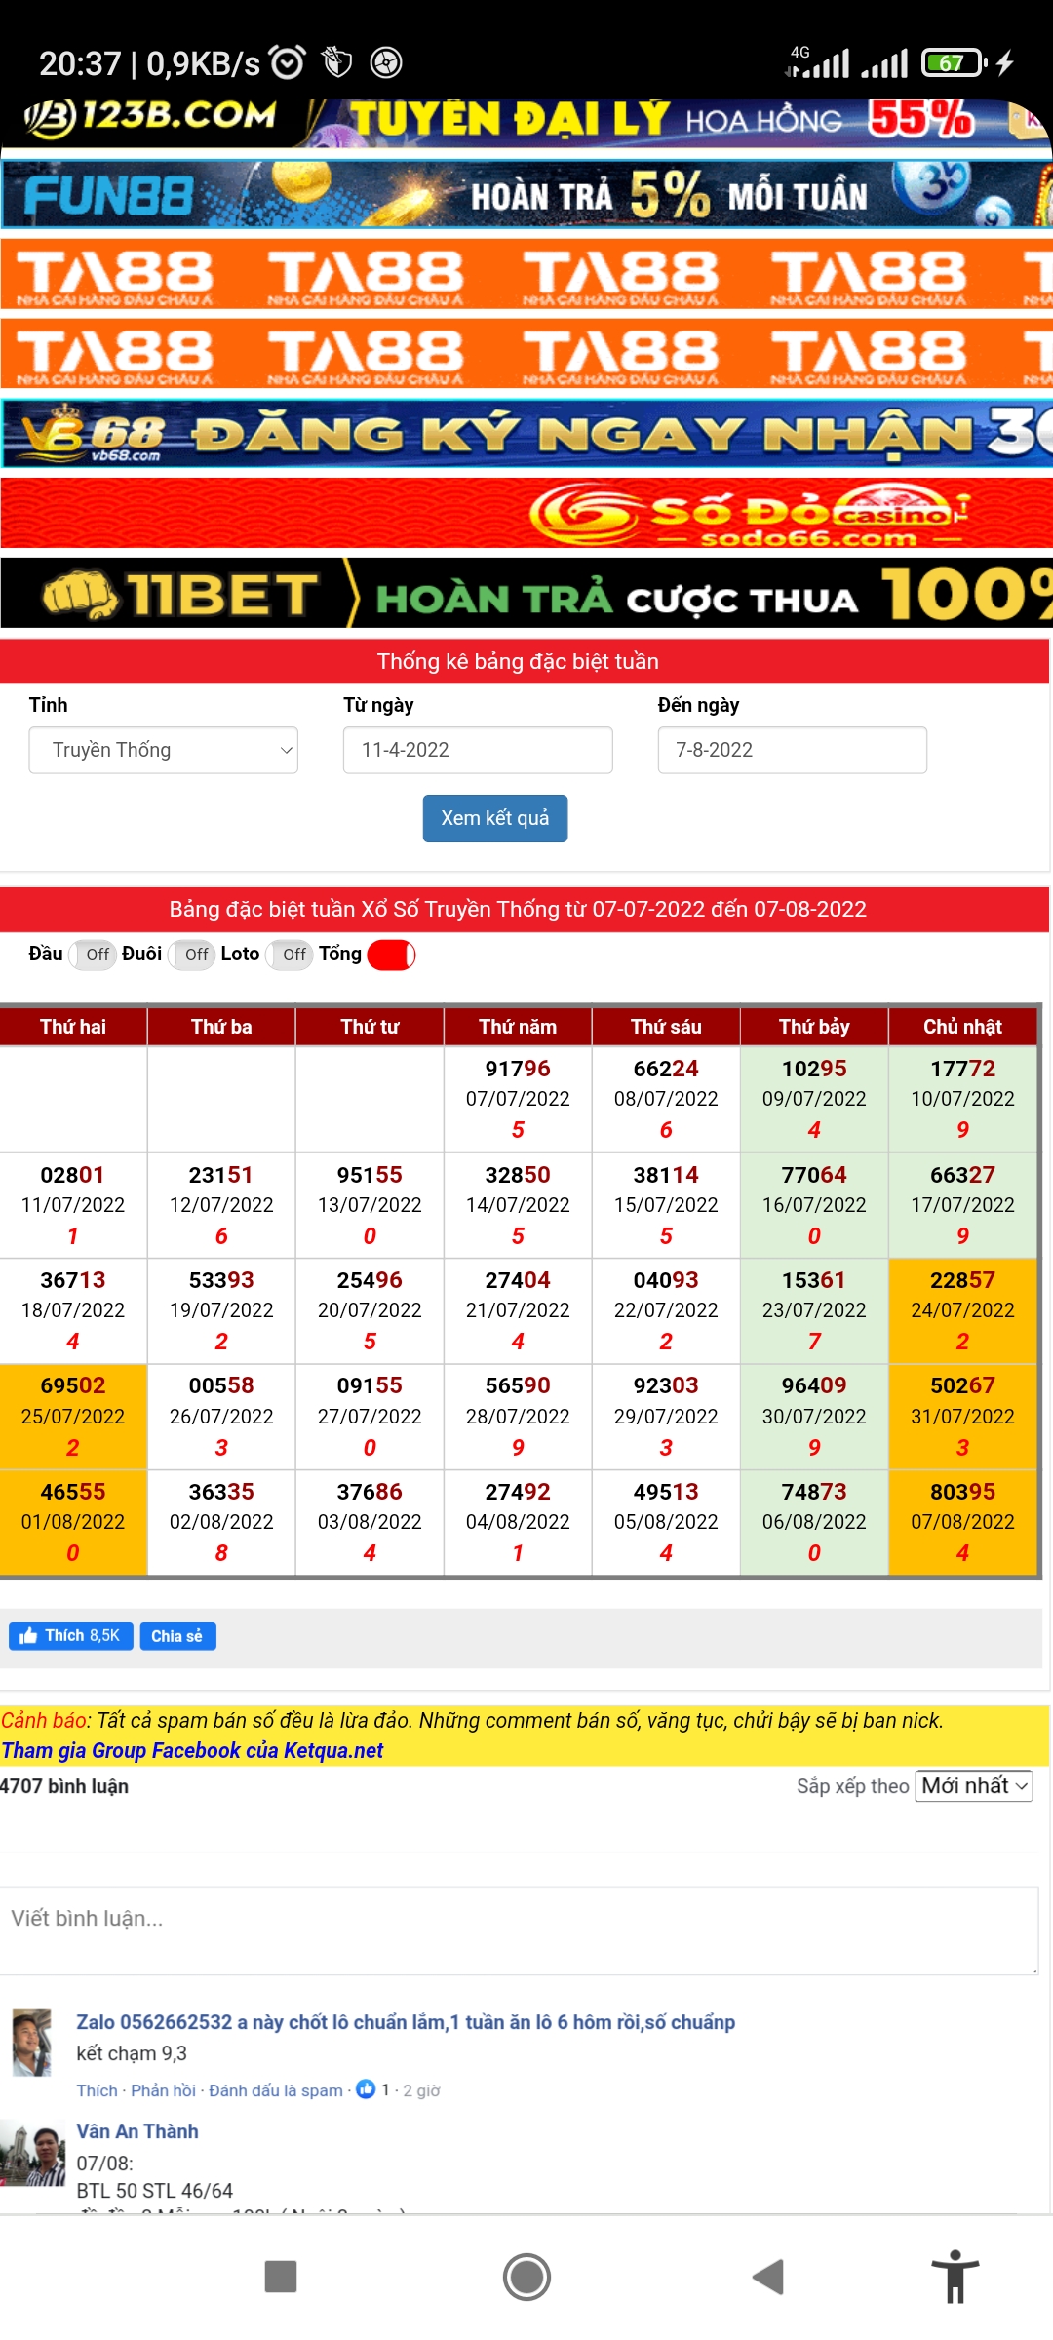Screen dimensions: 1053x2340
Task: Toggle the Đuôi switch on
Action: (x=191, y=955)
